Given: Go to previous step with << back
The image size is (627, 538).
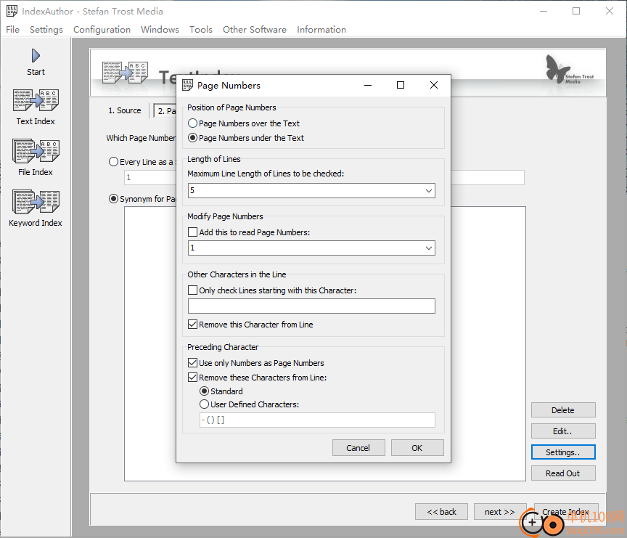Looking at the screenshot, I should point(441,512).
